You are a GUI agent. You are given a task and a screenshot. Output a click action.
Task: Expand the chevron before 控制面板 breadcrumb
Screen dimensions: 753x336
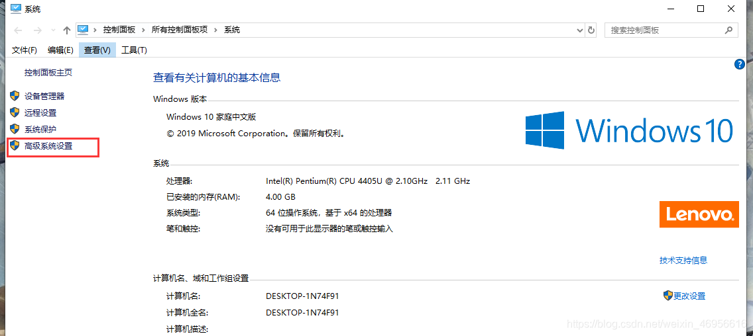[95, 30]
